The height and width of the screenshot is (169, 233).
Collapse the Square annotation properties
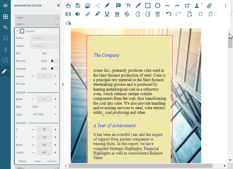coord(17,31)
